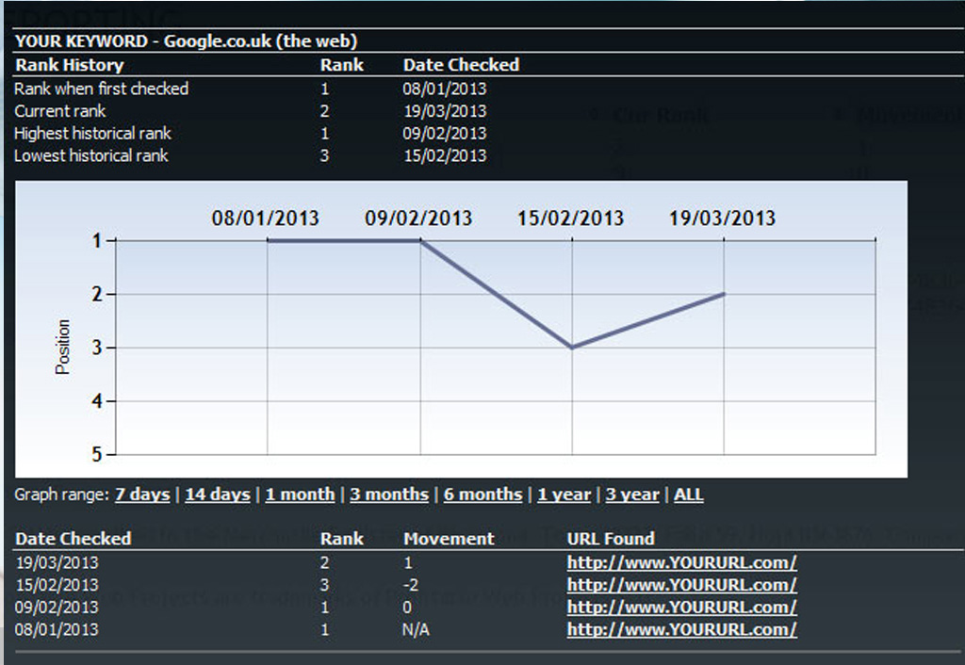Select the 'Lowest historical rank' row label
This screenshot has width=965, height=665.
point(91,155)
